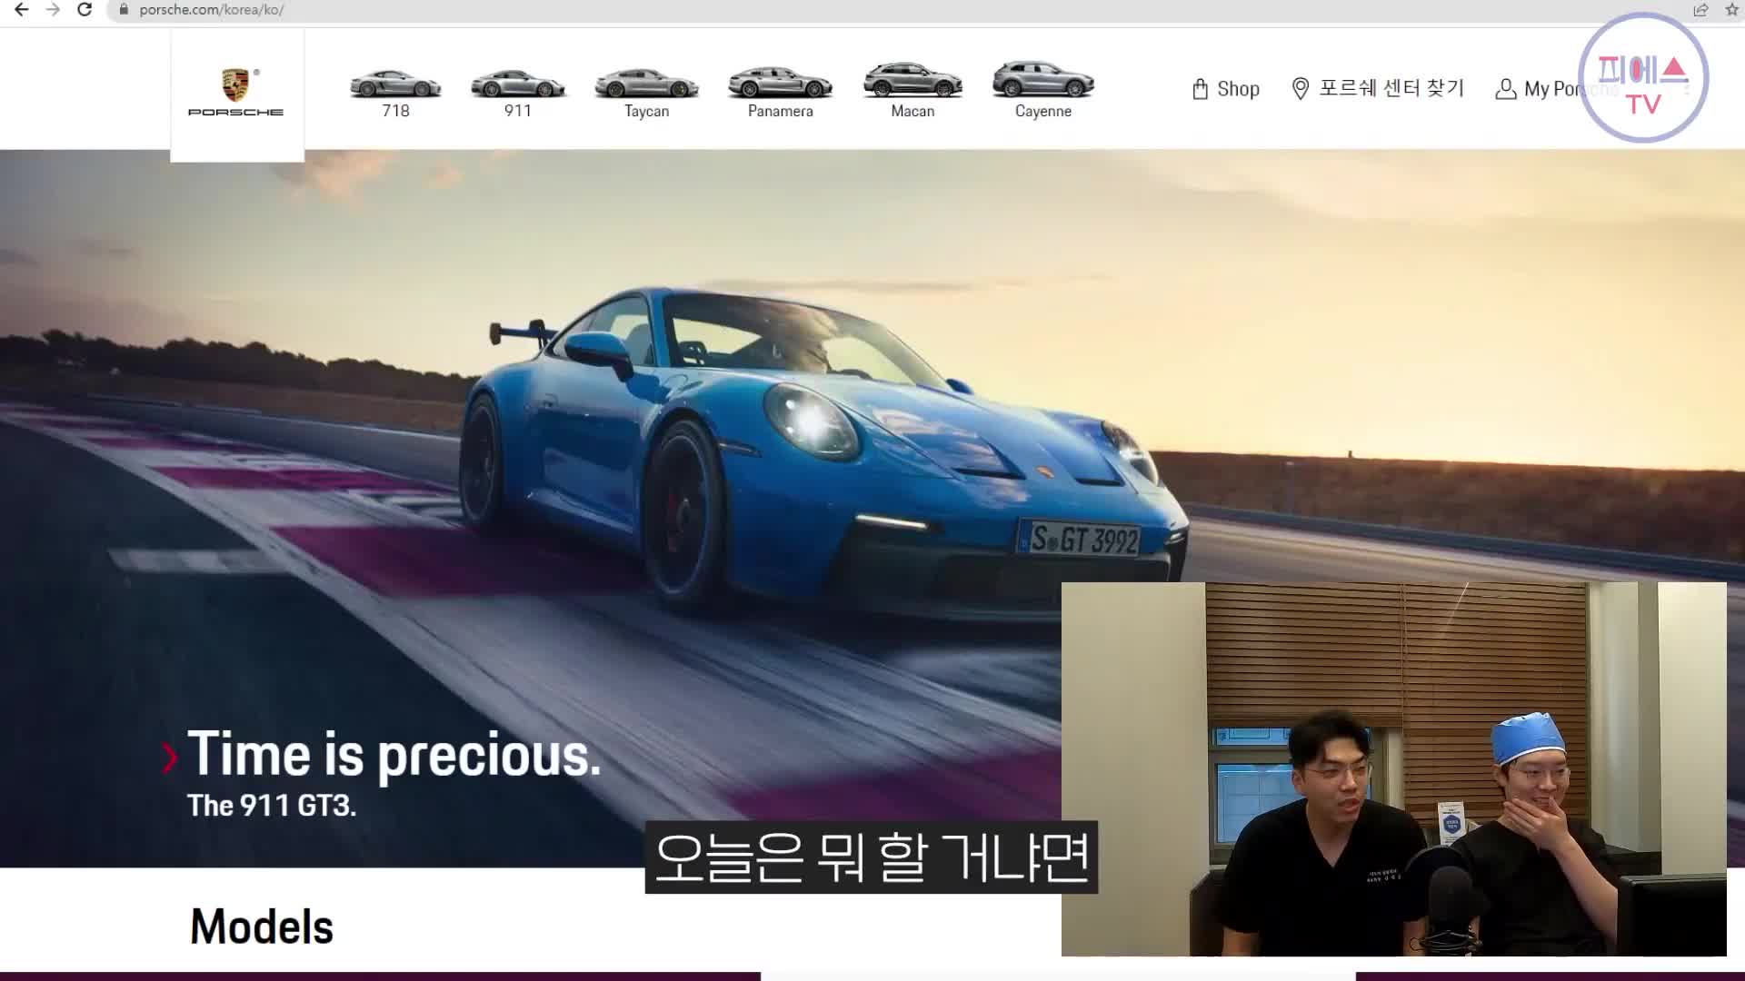This screenshot has height=981, width=1745.
Task: Click the browser back arrow
Action: pos(22,10)
